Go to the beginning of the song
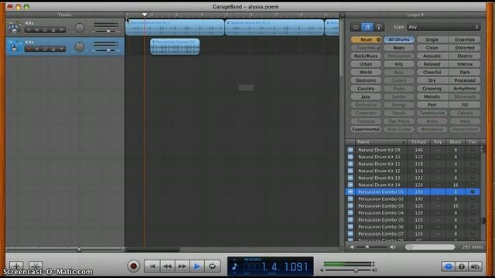Image resolution: width=495 pixels, height=278 pixels. [152, 266]
